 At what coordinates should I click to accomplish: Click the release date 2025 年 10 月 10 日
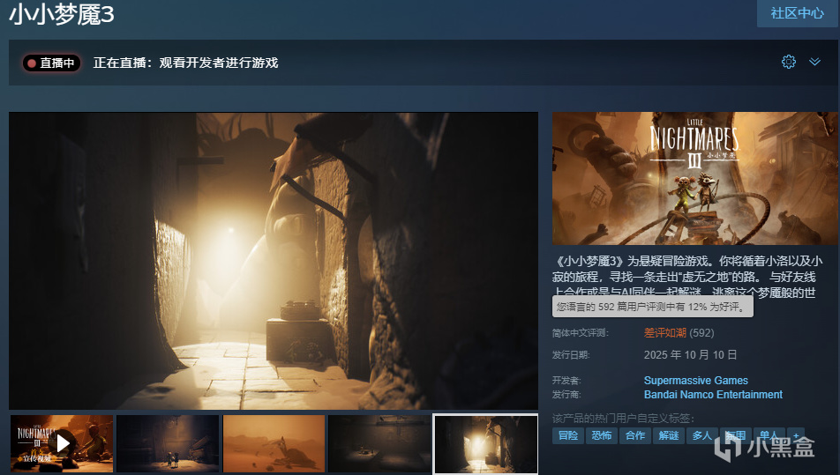tap(691, 354)
